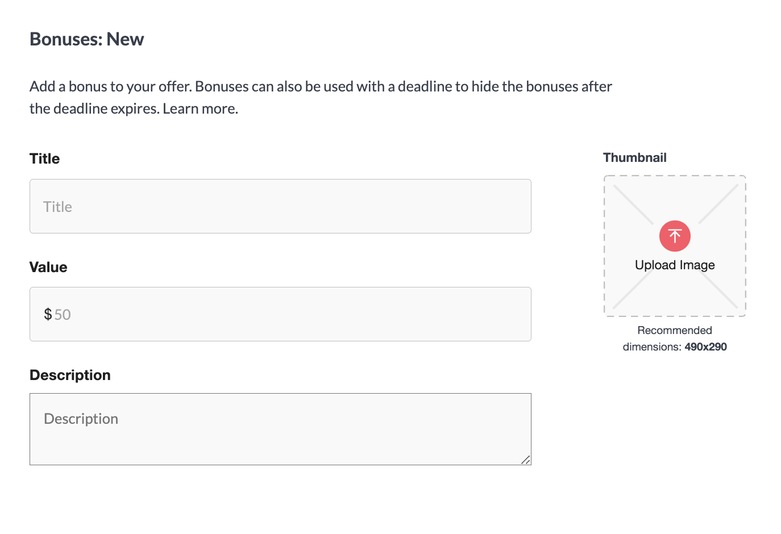Image resolution: width=781 pixels, height=534 pixels.
Task: Click inside the Description textarea
Action: pyautogui.click(x=280, y=429)
